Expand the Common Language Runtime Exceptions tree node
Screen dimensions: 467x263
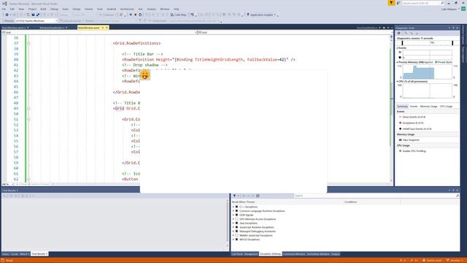(x=233, y=211)
